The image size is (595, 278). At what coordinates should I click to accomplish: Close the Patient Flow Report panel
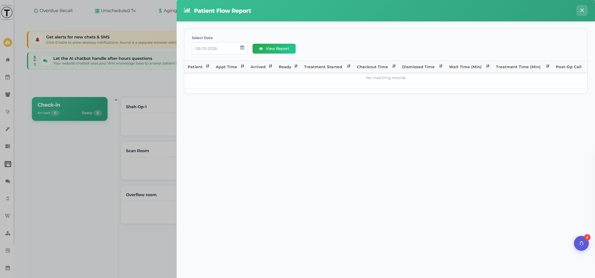tap(582, 11)
